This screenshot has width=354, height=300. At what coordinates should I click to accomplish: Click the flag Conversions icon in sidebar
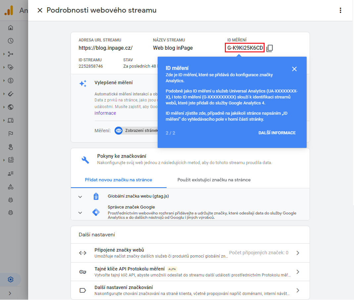[x=11, y=134]
